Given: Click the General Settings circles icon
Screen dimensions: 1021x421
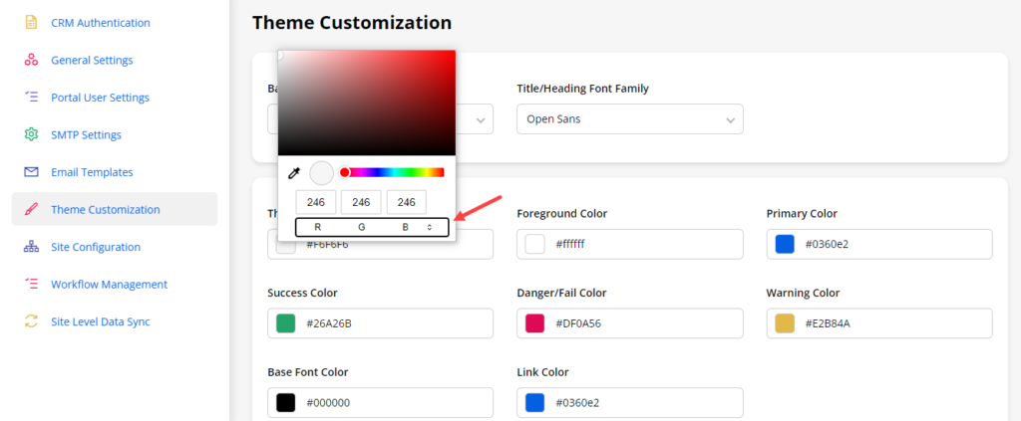Looking at the screenshot, I should tap(31, 61).
